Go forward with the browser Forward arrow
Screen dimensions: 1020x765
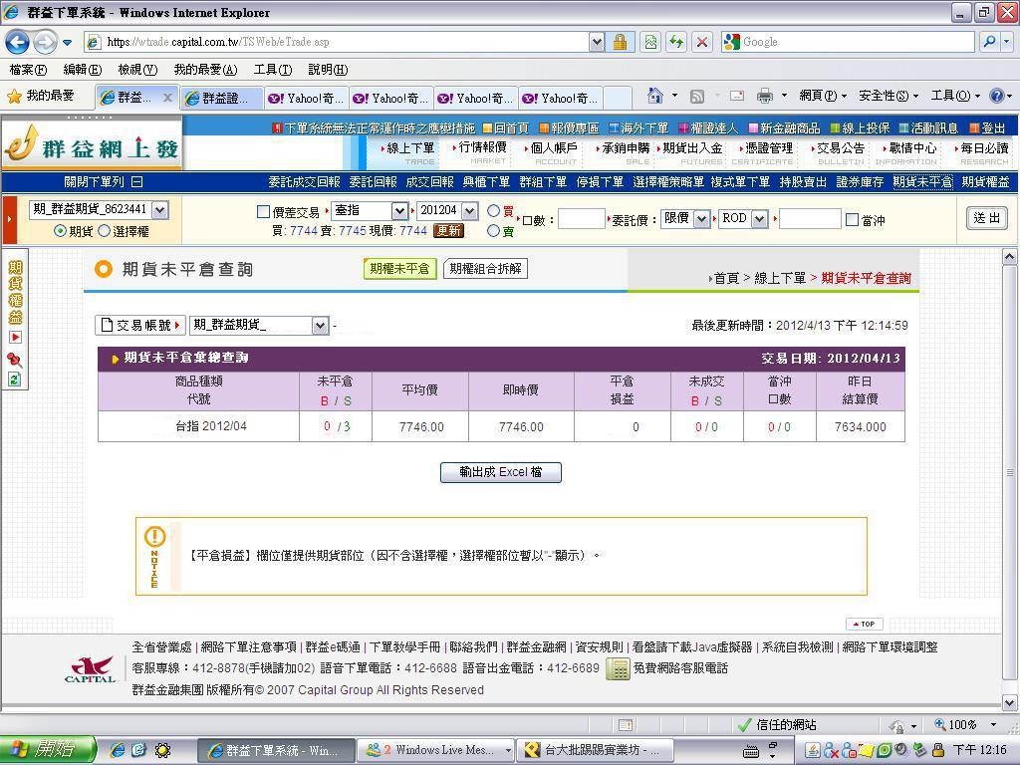pyautogui.click(x=45, y=42)
